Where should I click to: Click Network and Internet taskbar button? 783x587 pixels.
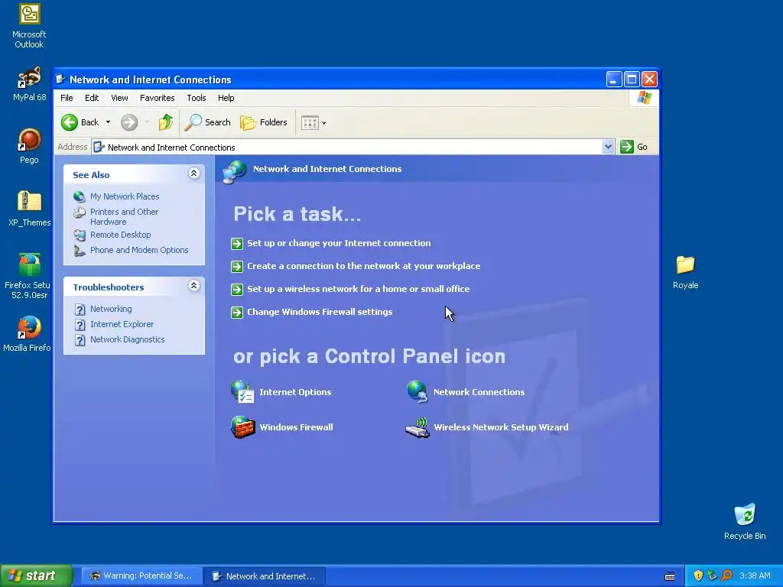(x=265, y=576)
